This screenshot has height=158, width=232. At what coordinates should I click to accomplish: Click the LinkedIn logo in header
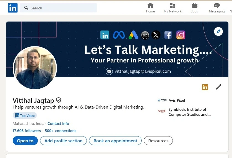[13, 8]
